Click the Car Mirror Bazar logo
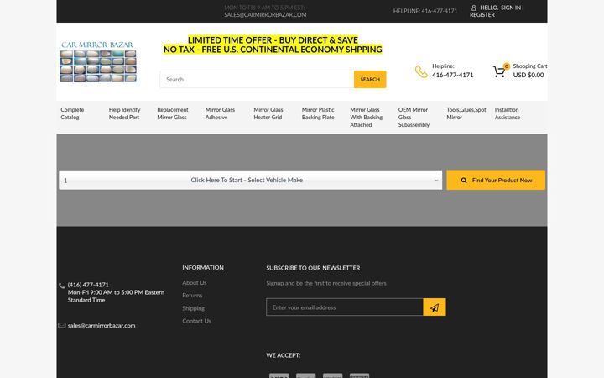 [98, 61]
